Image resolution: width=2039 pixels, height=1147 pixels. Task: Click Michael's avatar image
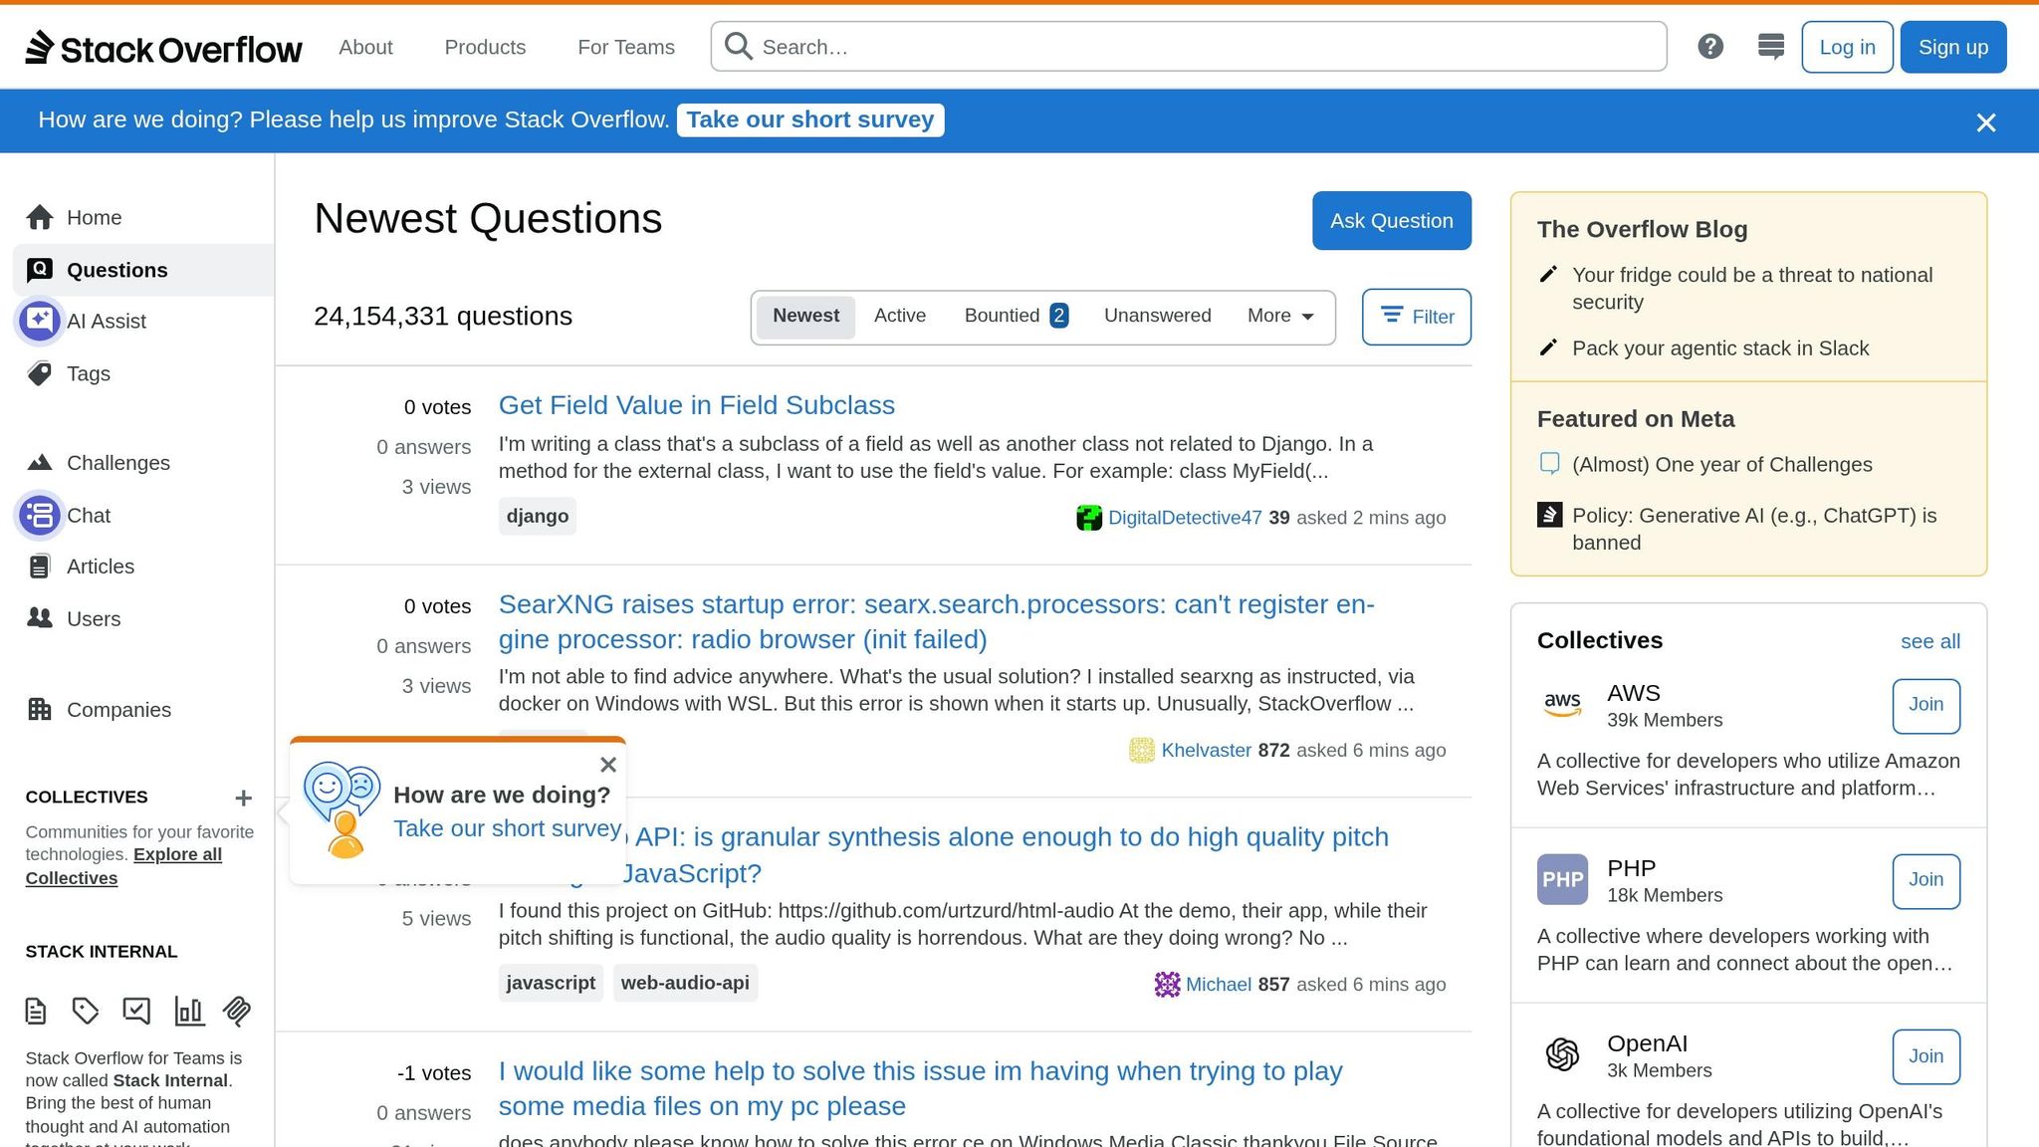1167,984
